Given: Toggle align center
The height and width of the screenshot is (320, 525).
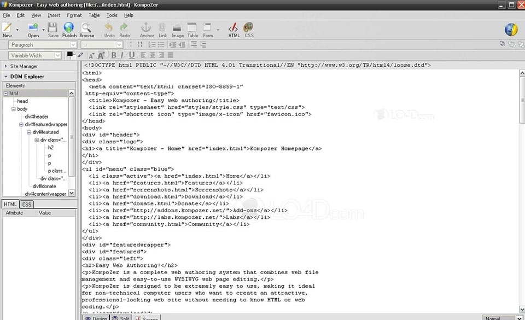Looking at the screenshot, I should pos(153,55).
